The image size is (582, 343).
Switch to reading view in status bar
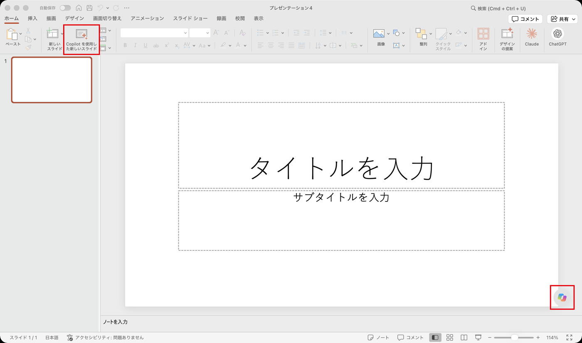click(464, 338)
